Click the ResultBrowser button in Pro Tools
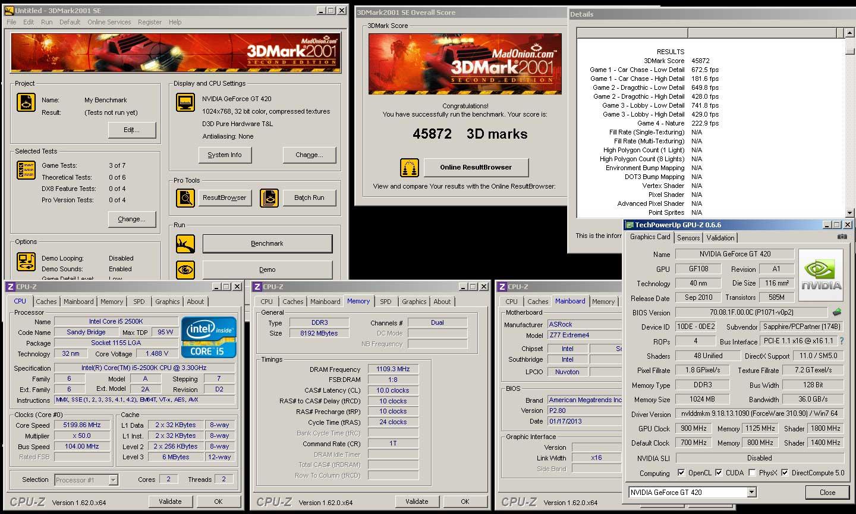 tap(225, 198)
